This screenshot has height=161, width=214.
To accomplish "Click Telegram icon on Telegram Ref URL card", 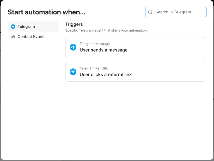I will point(73,72).
